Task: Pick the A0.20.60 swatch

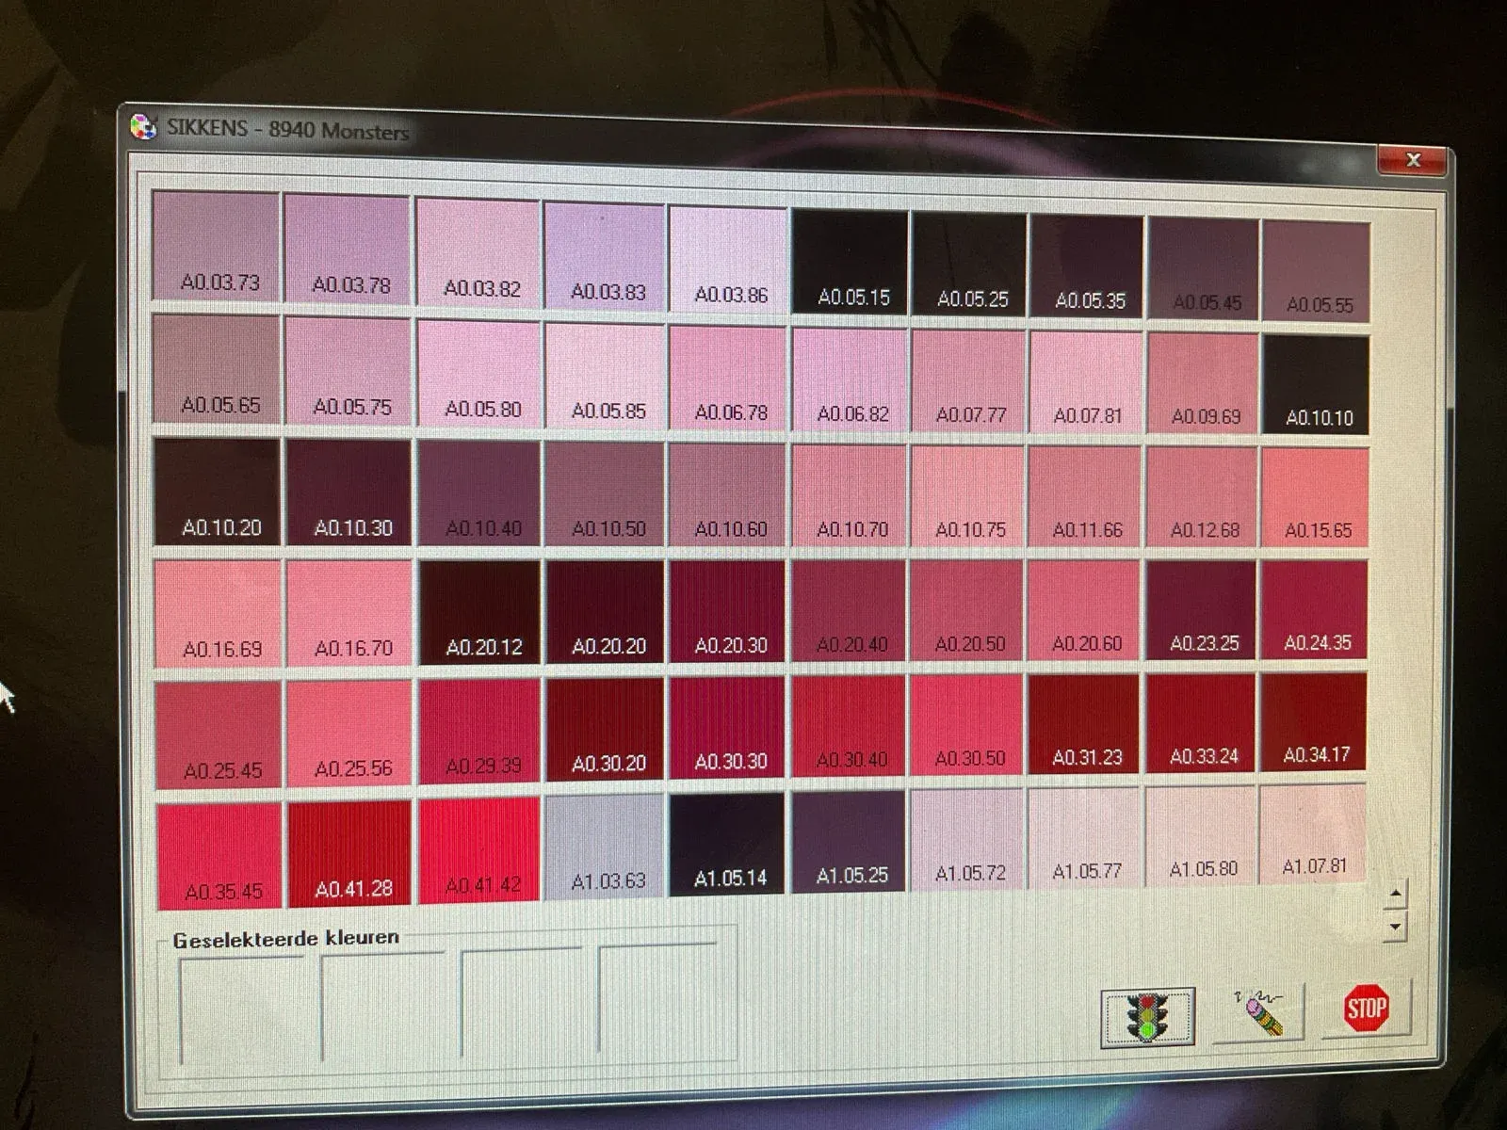Action: tap(1085, 610)
